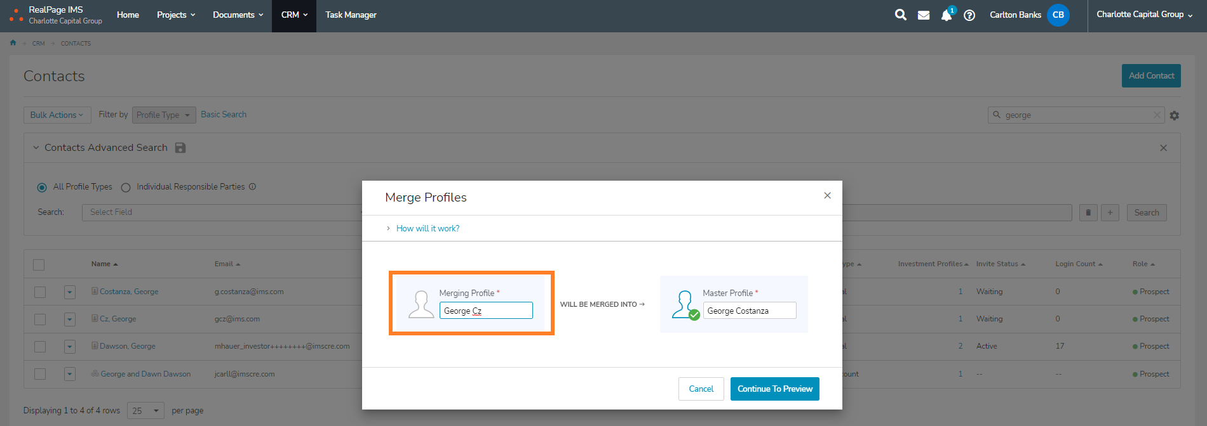Open Task Manager
This screenshot has width=1207, height=426.
pos(351,15)
